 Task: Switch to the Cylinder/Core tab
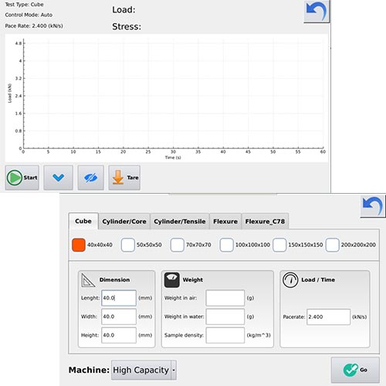click(124, 222)
